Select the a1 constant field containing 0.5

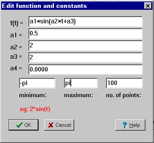(x=85, y=34)
